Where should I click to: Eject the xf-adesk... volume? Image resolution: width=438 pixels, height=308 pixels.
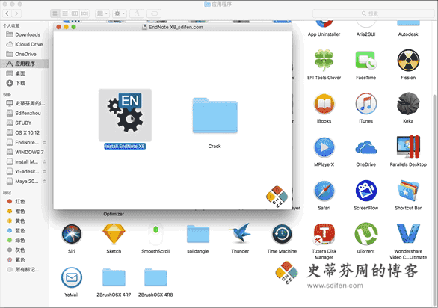click(x=44, y=172)
